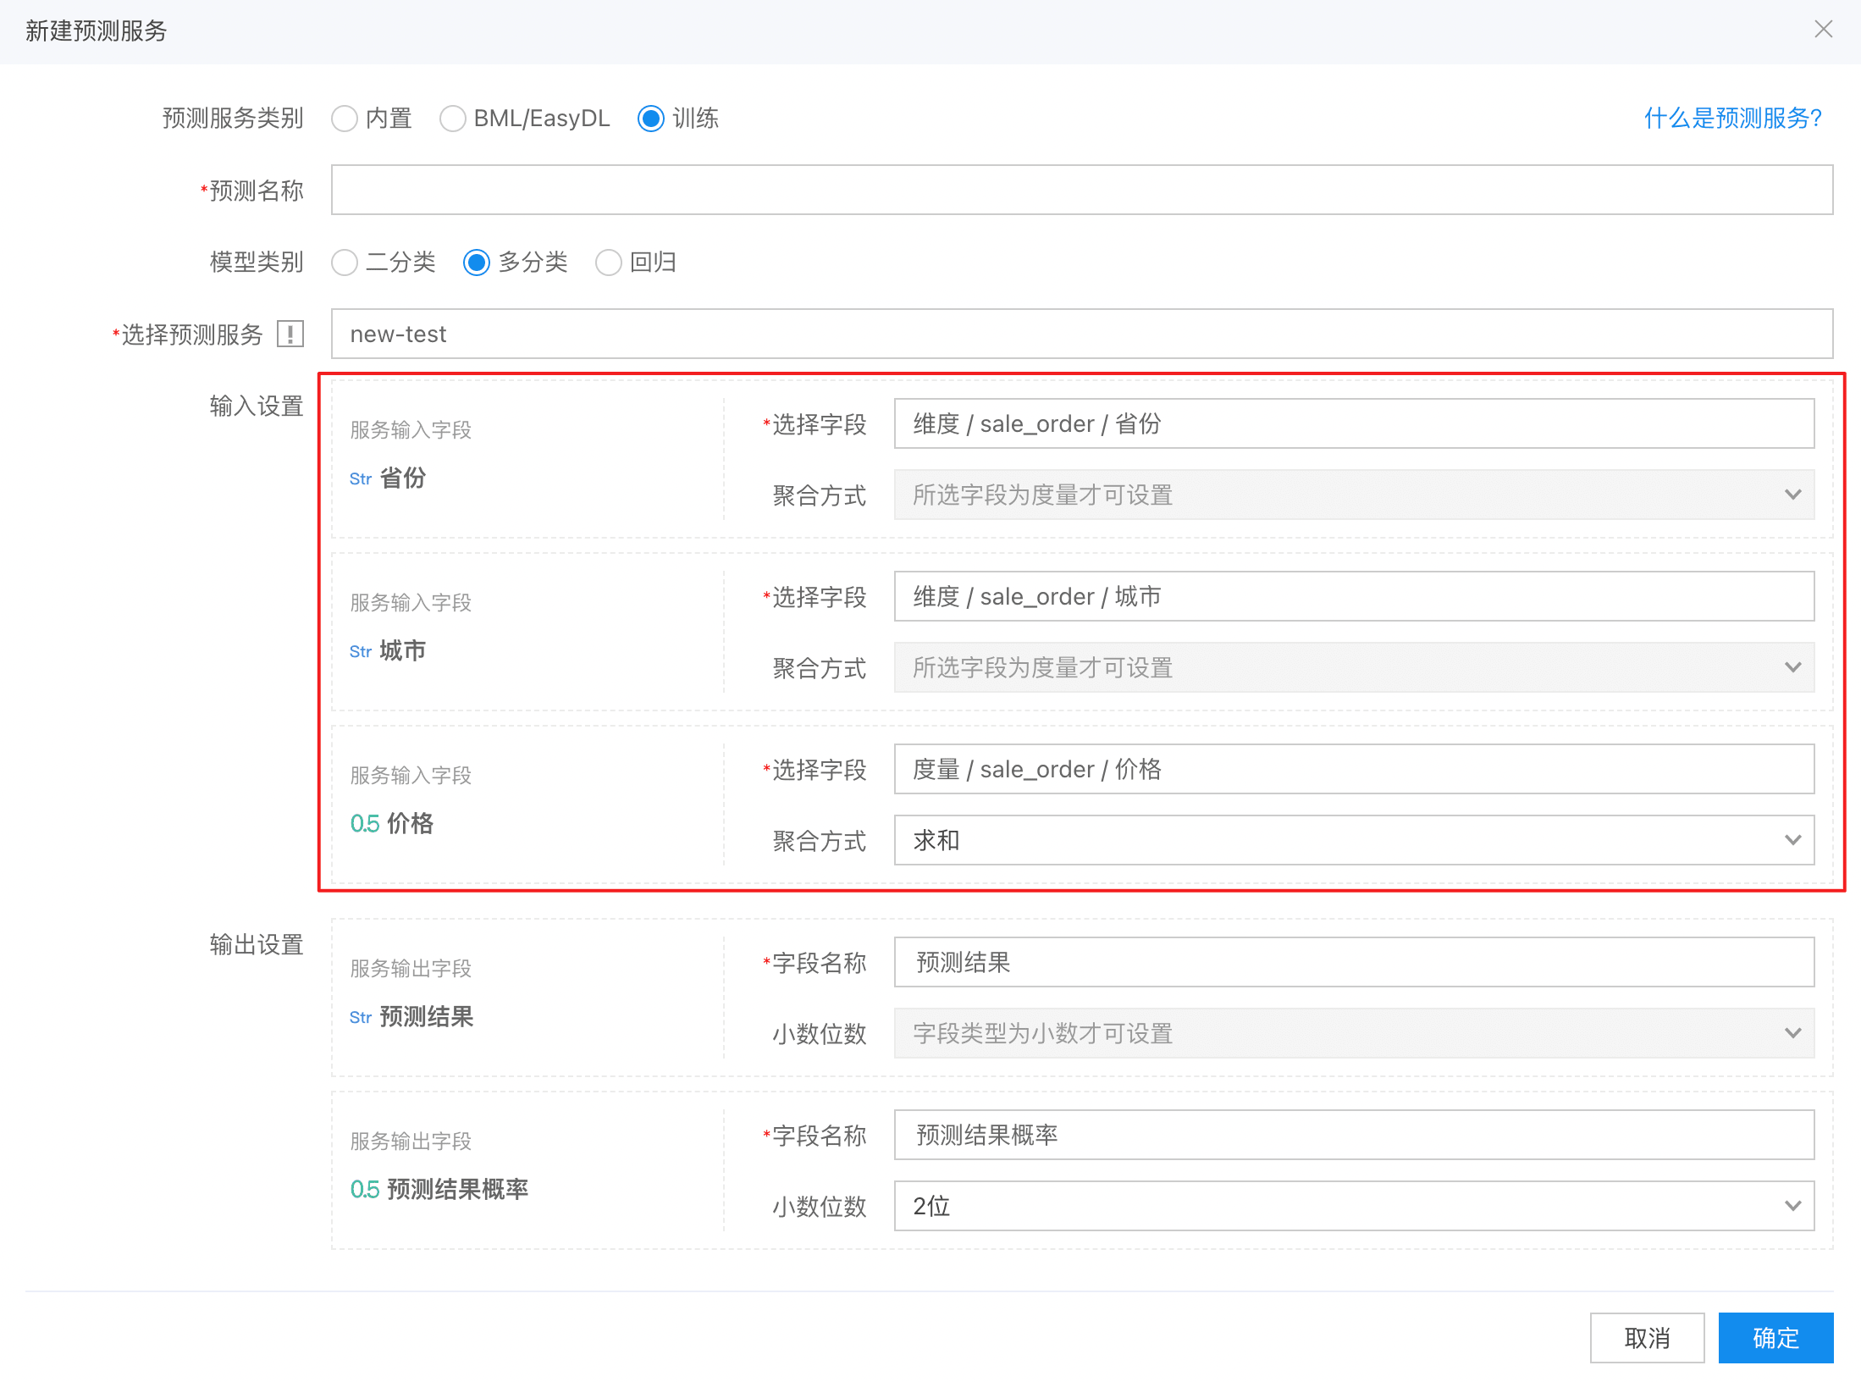
Task: Click the info icon beside 选择预测服务
Action: pyautogui.click(x=290, y=334)
